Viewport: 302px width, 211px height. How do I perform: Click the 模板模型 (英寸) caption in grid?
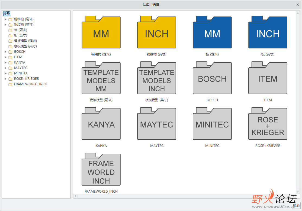point(157,100)
